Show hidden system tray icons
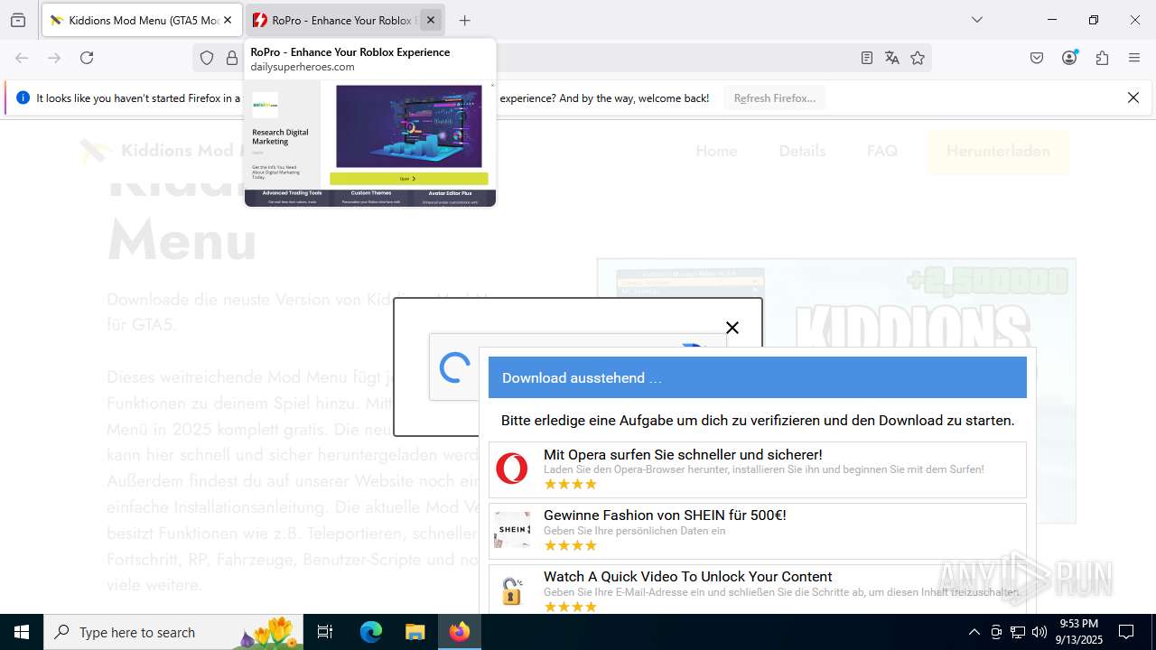Viewport: 1156px width, 650px height. click(974, 632)
